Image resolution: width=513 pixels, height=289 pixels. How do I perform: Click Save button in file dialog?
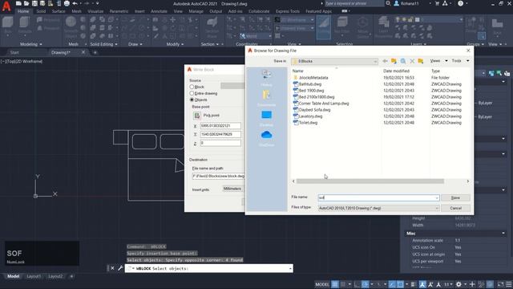(x=455, y=197)
